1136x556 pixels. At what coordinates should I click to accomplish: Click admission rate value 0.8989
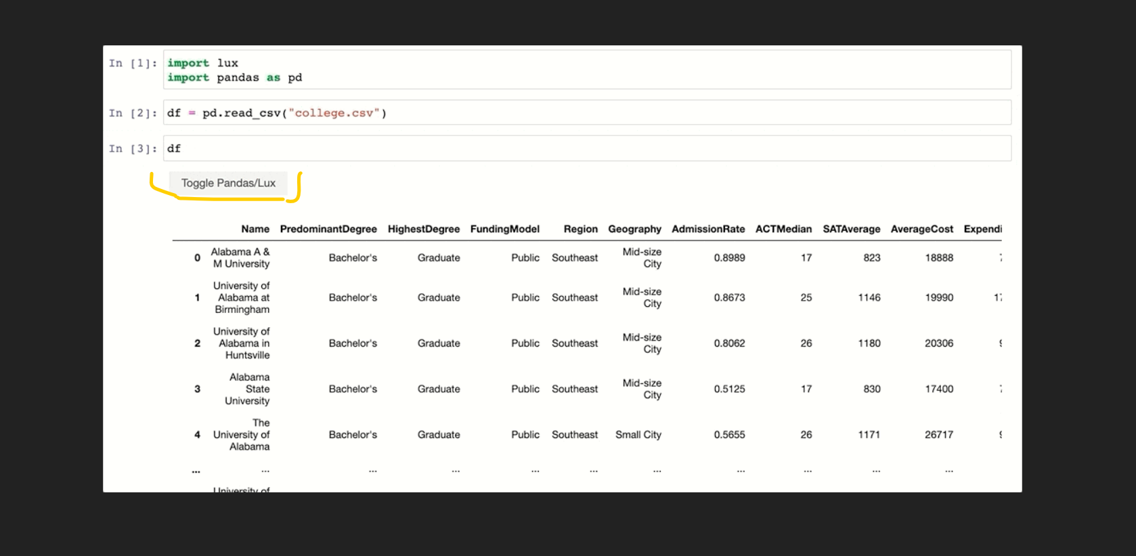click(729, 257)
